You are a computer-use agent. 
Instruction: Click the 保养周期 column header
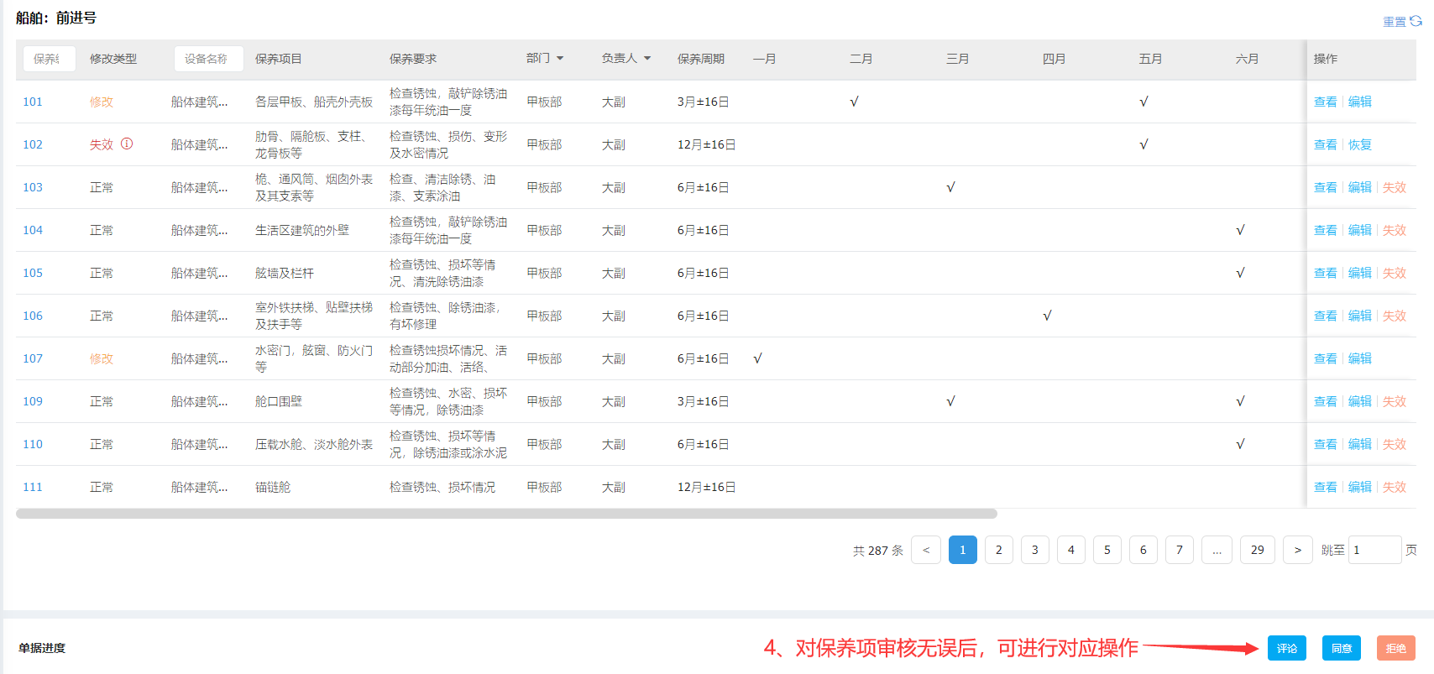pyautogui.click(x=701, y=59)
